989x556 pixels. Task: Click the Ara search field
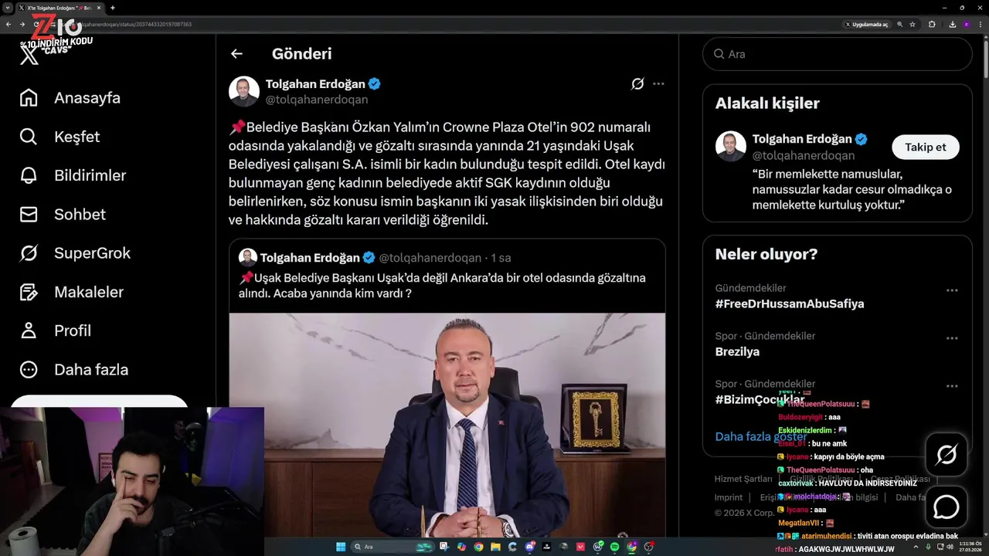pyautogui.click(x=837, y=54)
